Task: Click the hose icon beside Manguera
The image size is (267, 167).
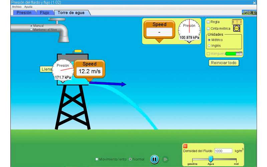Action: click(x=233, y=53)
